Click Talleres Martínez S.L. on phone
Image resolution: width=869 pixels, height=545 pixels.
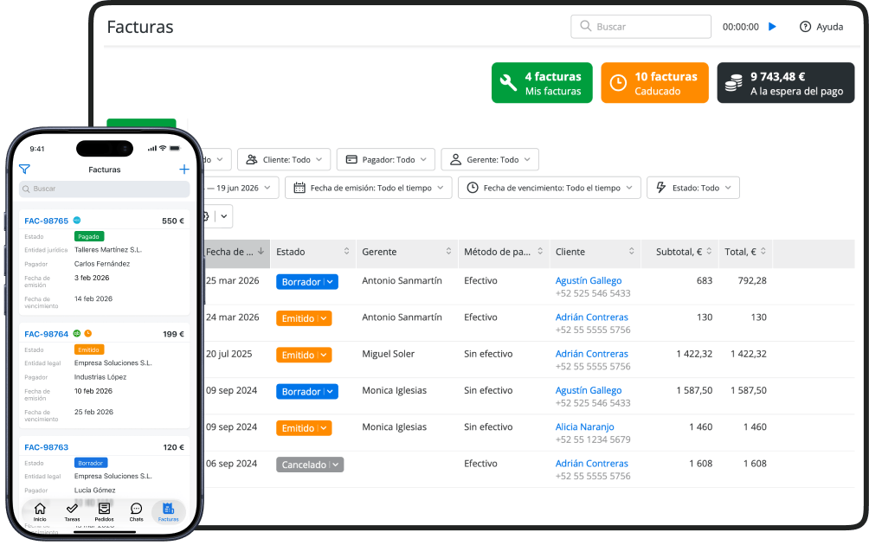(108, 250)
